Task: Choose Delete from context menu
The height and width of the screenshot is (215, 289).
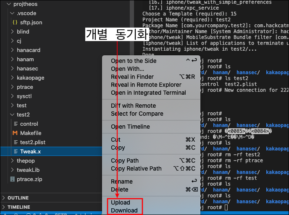Action: click(151, 189)
